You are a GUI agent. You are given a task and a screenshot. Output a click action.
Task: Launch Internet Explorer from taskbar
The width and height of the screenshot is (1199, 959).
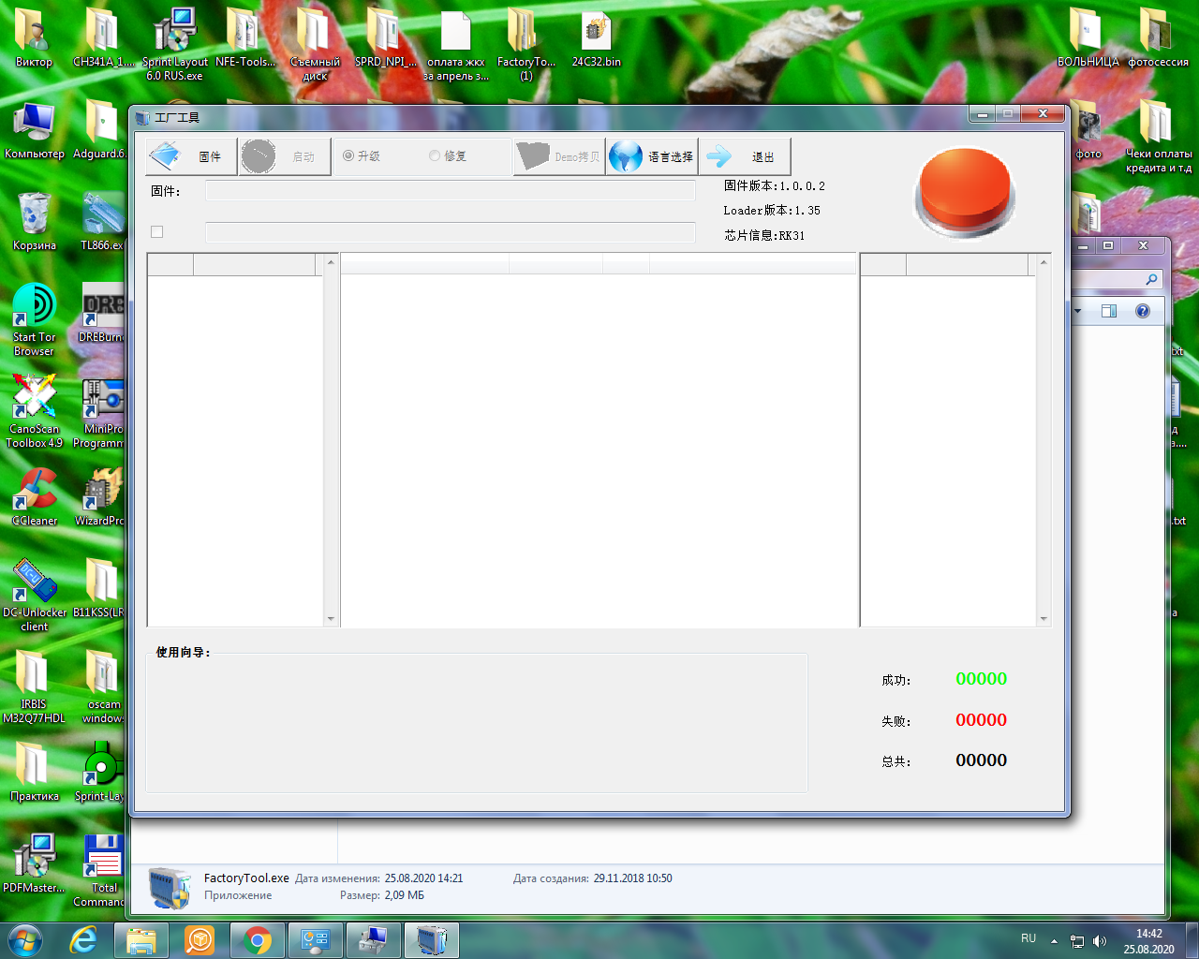click(x=83, y=939)
